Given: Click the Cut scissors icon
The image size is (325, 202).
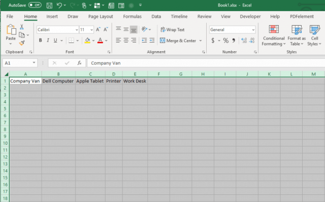Looking at the screenshot, I should pyautogui.click(x=21, y=27).
